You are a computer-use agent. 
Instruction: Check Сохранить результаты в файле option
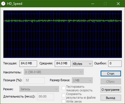(63, 95)
